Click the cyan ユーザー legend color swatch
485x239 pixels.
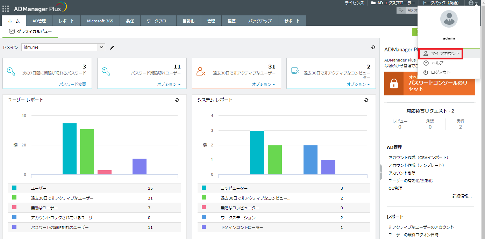[14, 188]
